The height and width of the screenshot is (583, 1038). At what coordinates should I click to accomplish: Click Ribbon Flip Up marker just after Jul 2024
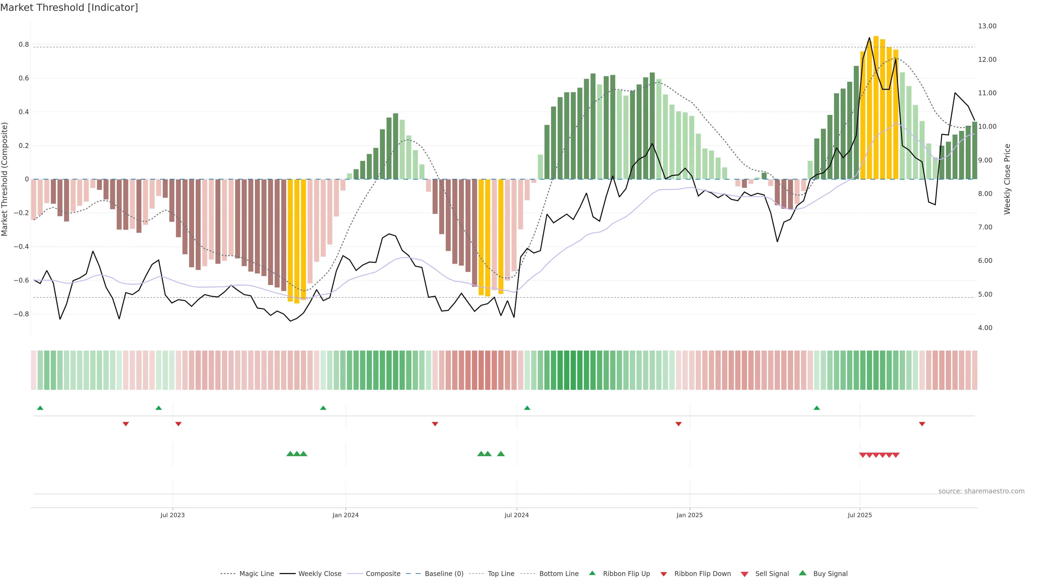pos(527,408)
